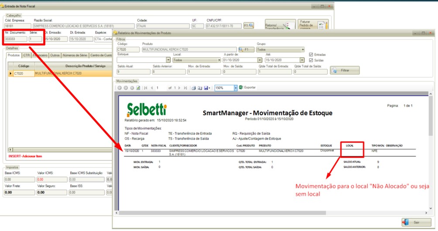The width and height of the screenshot is (438, 231).
Task: Open the zoom level 150% dropdown
Action: pyautogui.click(x=236, y=88)
